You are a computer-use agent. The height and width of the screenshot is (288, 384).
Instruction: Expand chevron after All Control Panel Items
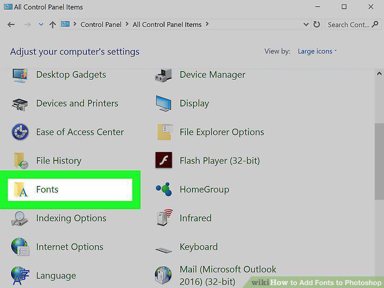tap(207, 24)
